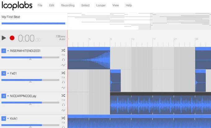This screenshot has width=211, height=128.
Task: Start recording with the red record button
Action: click(x=12, y=38)
